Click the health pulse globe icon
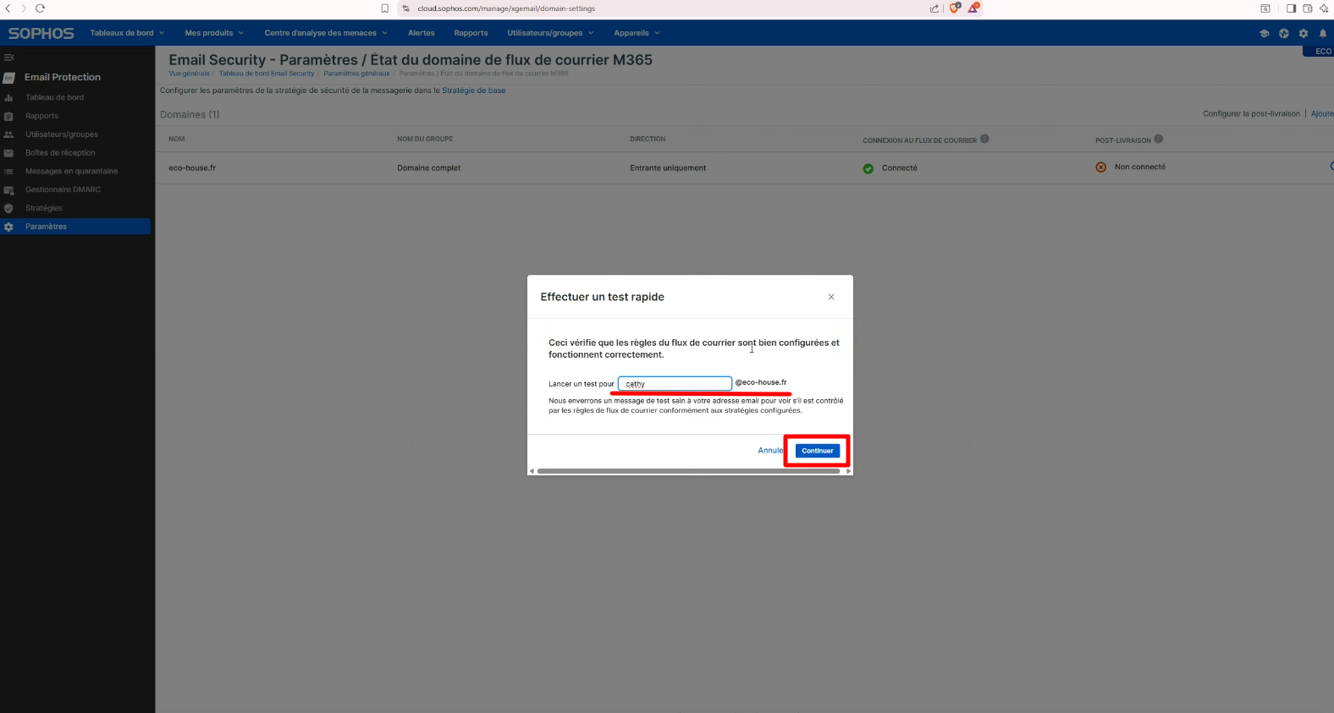1334x713 pixels. click(1284, 34)
